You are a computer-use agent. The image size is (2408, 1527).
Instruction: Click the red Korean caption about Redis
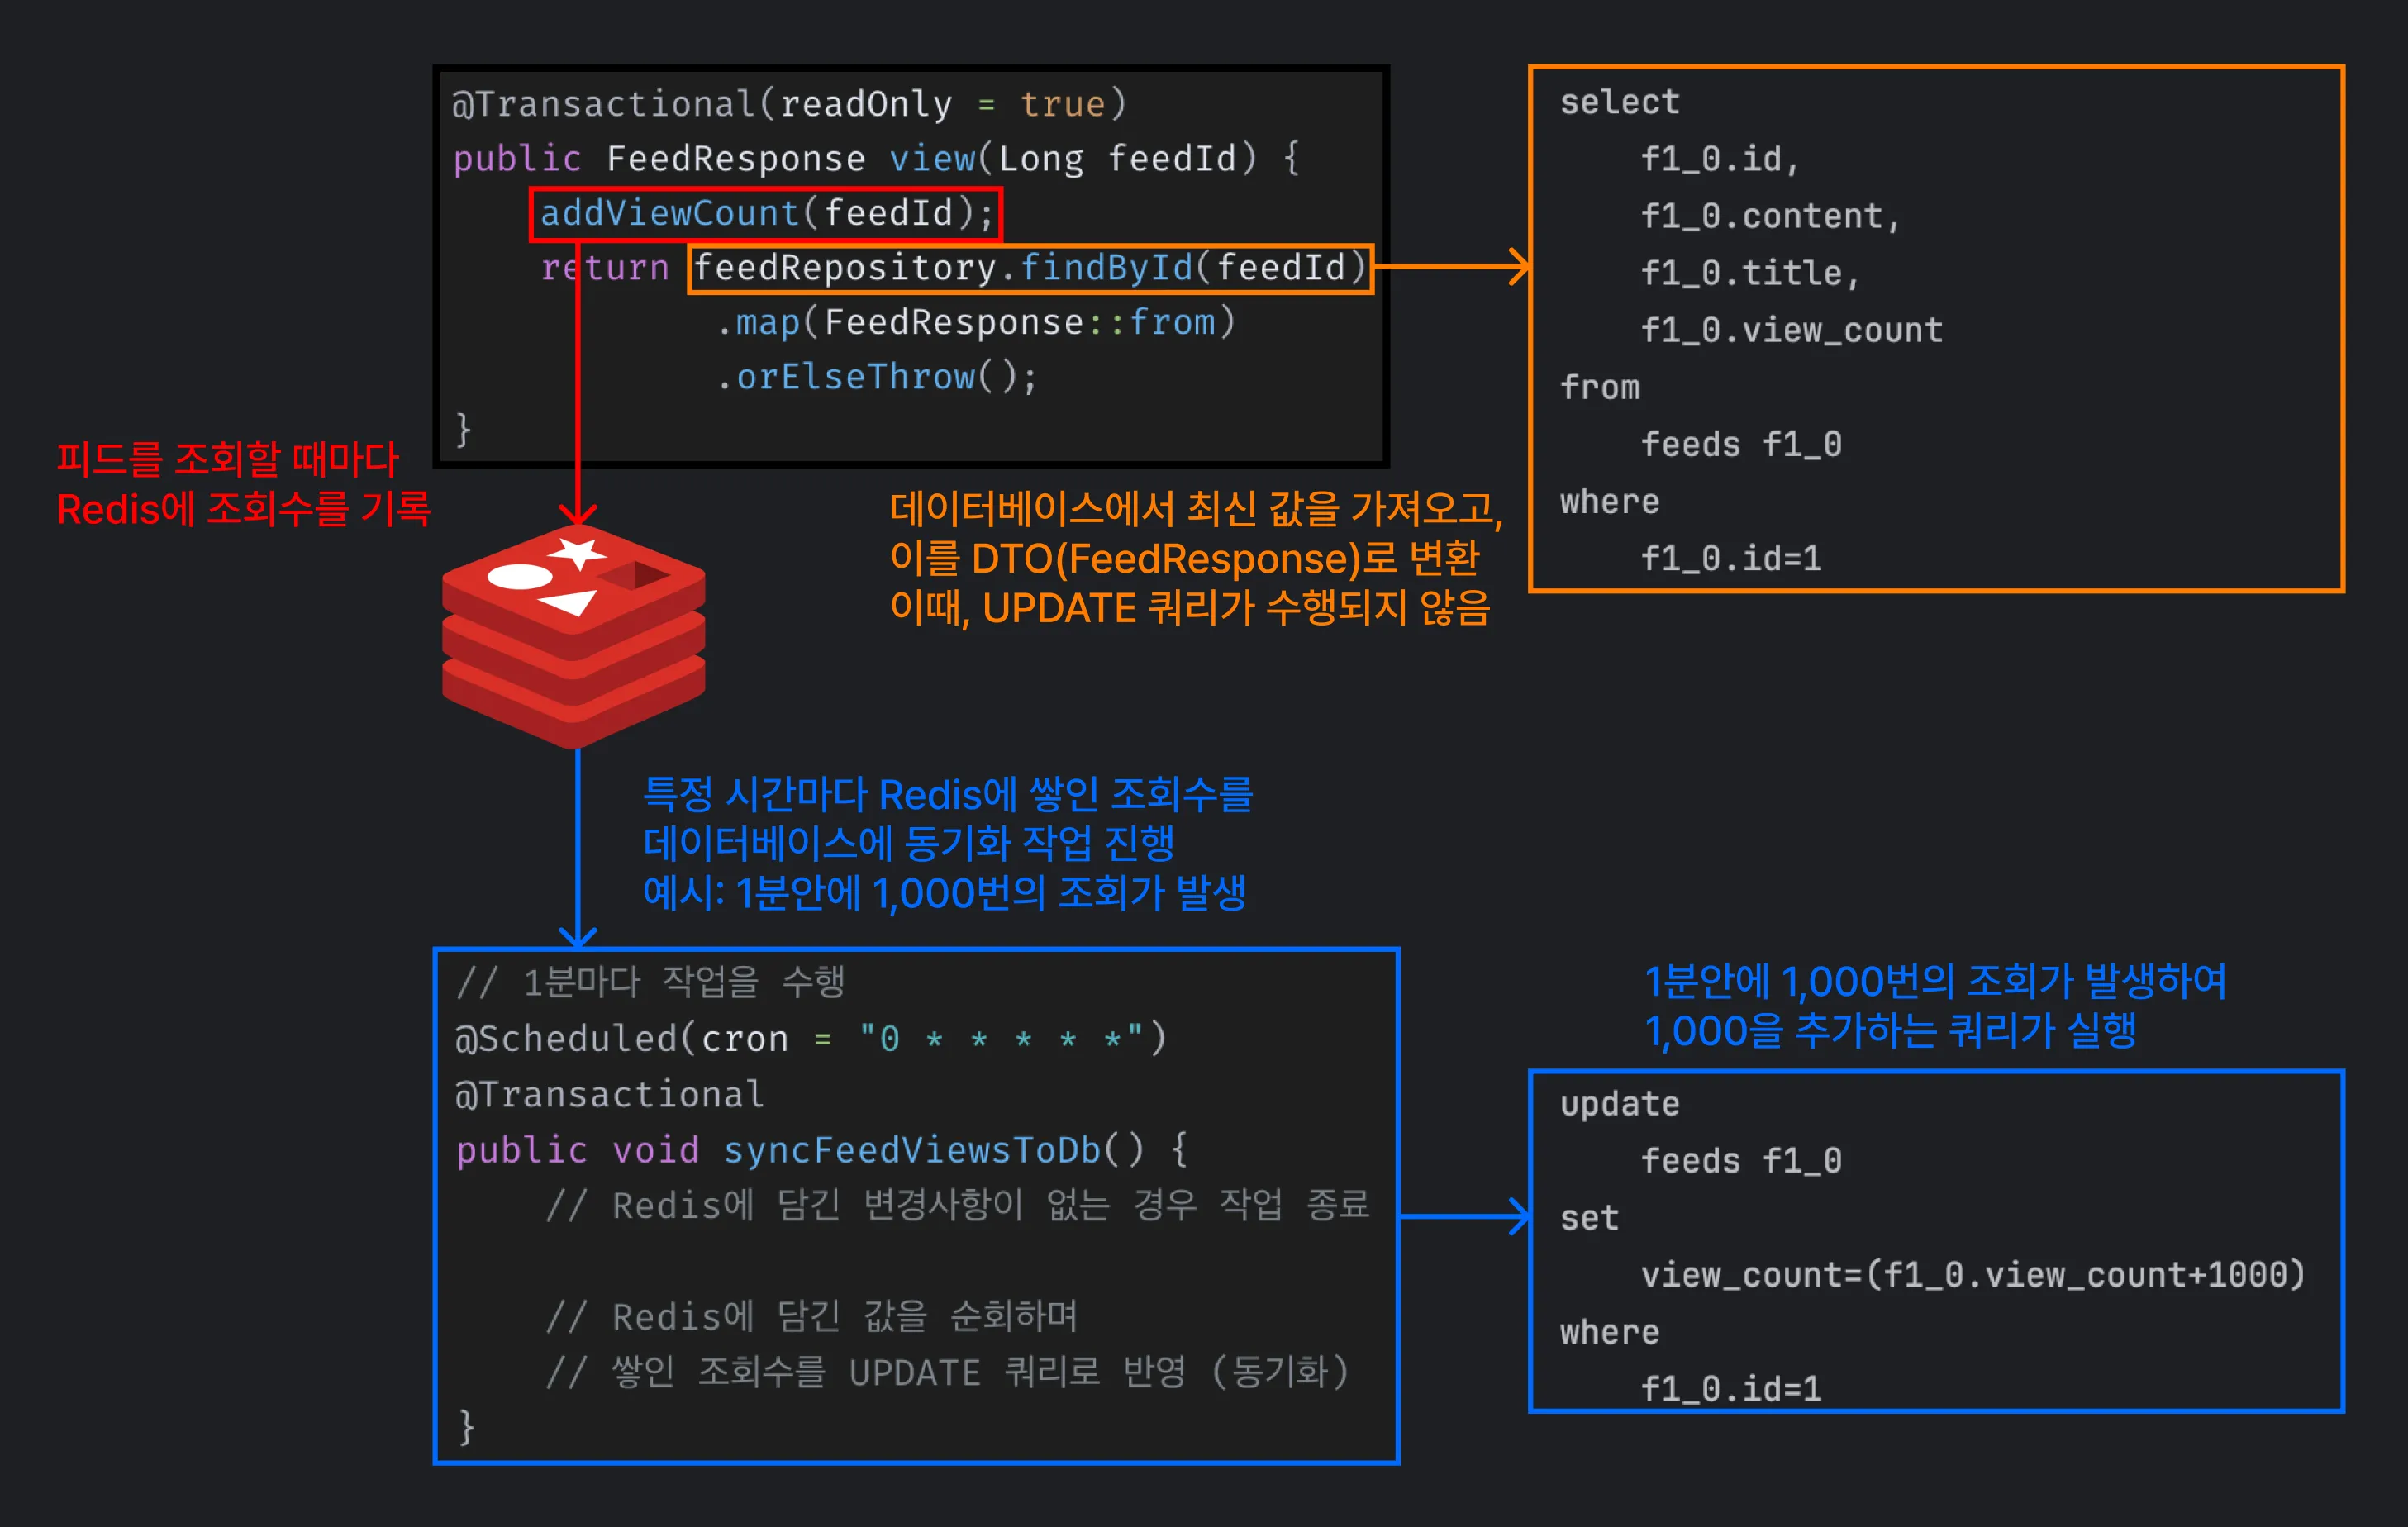[243, 484]
